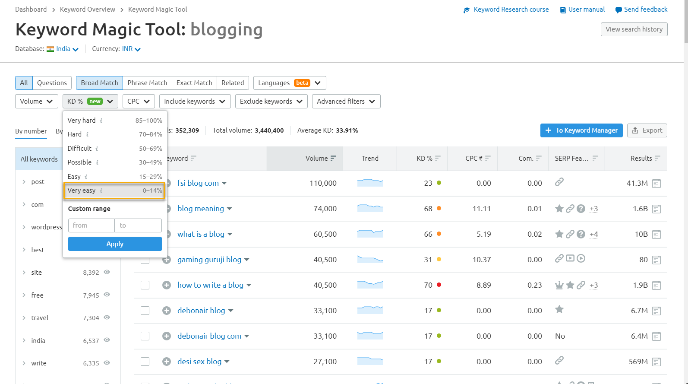Viewport: 688px width, 384px height.
Task: Click the info icon beside Difficult
Action: click(x=97, y=149)
